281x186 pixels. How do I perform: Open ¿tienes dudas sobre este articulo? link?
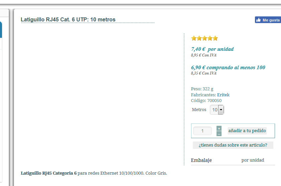point(233,145)
